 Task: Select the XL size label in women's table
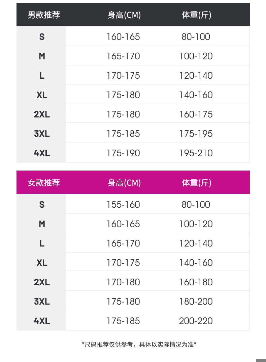click(42, 263)
